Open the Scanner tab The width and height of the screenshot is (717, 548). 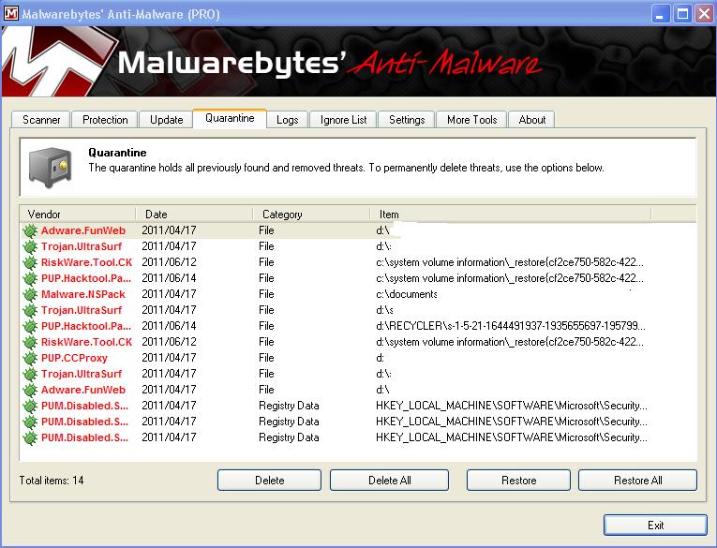click(40, 120)
